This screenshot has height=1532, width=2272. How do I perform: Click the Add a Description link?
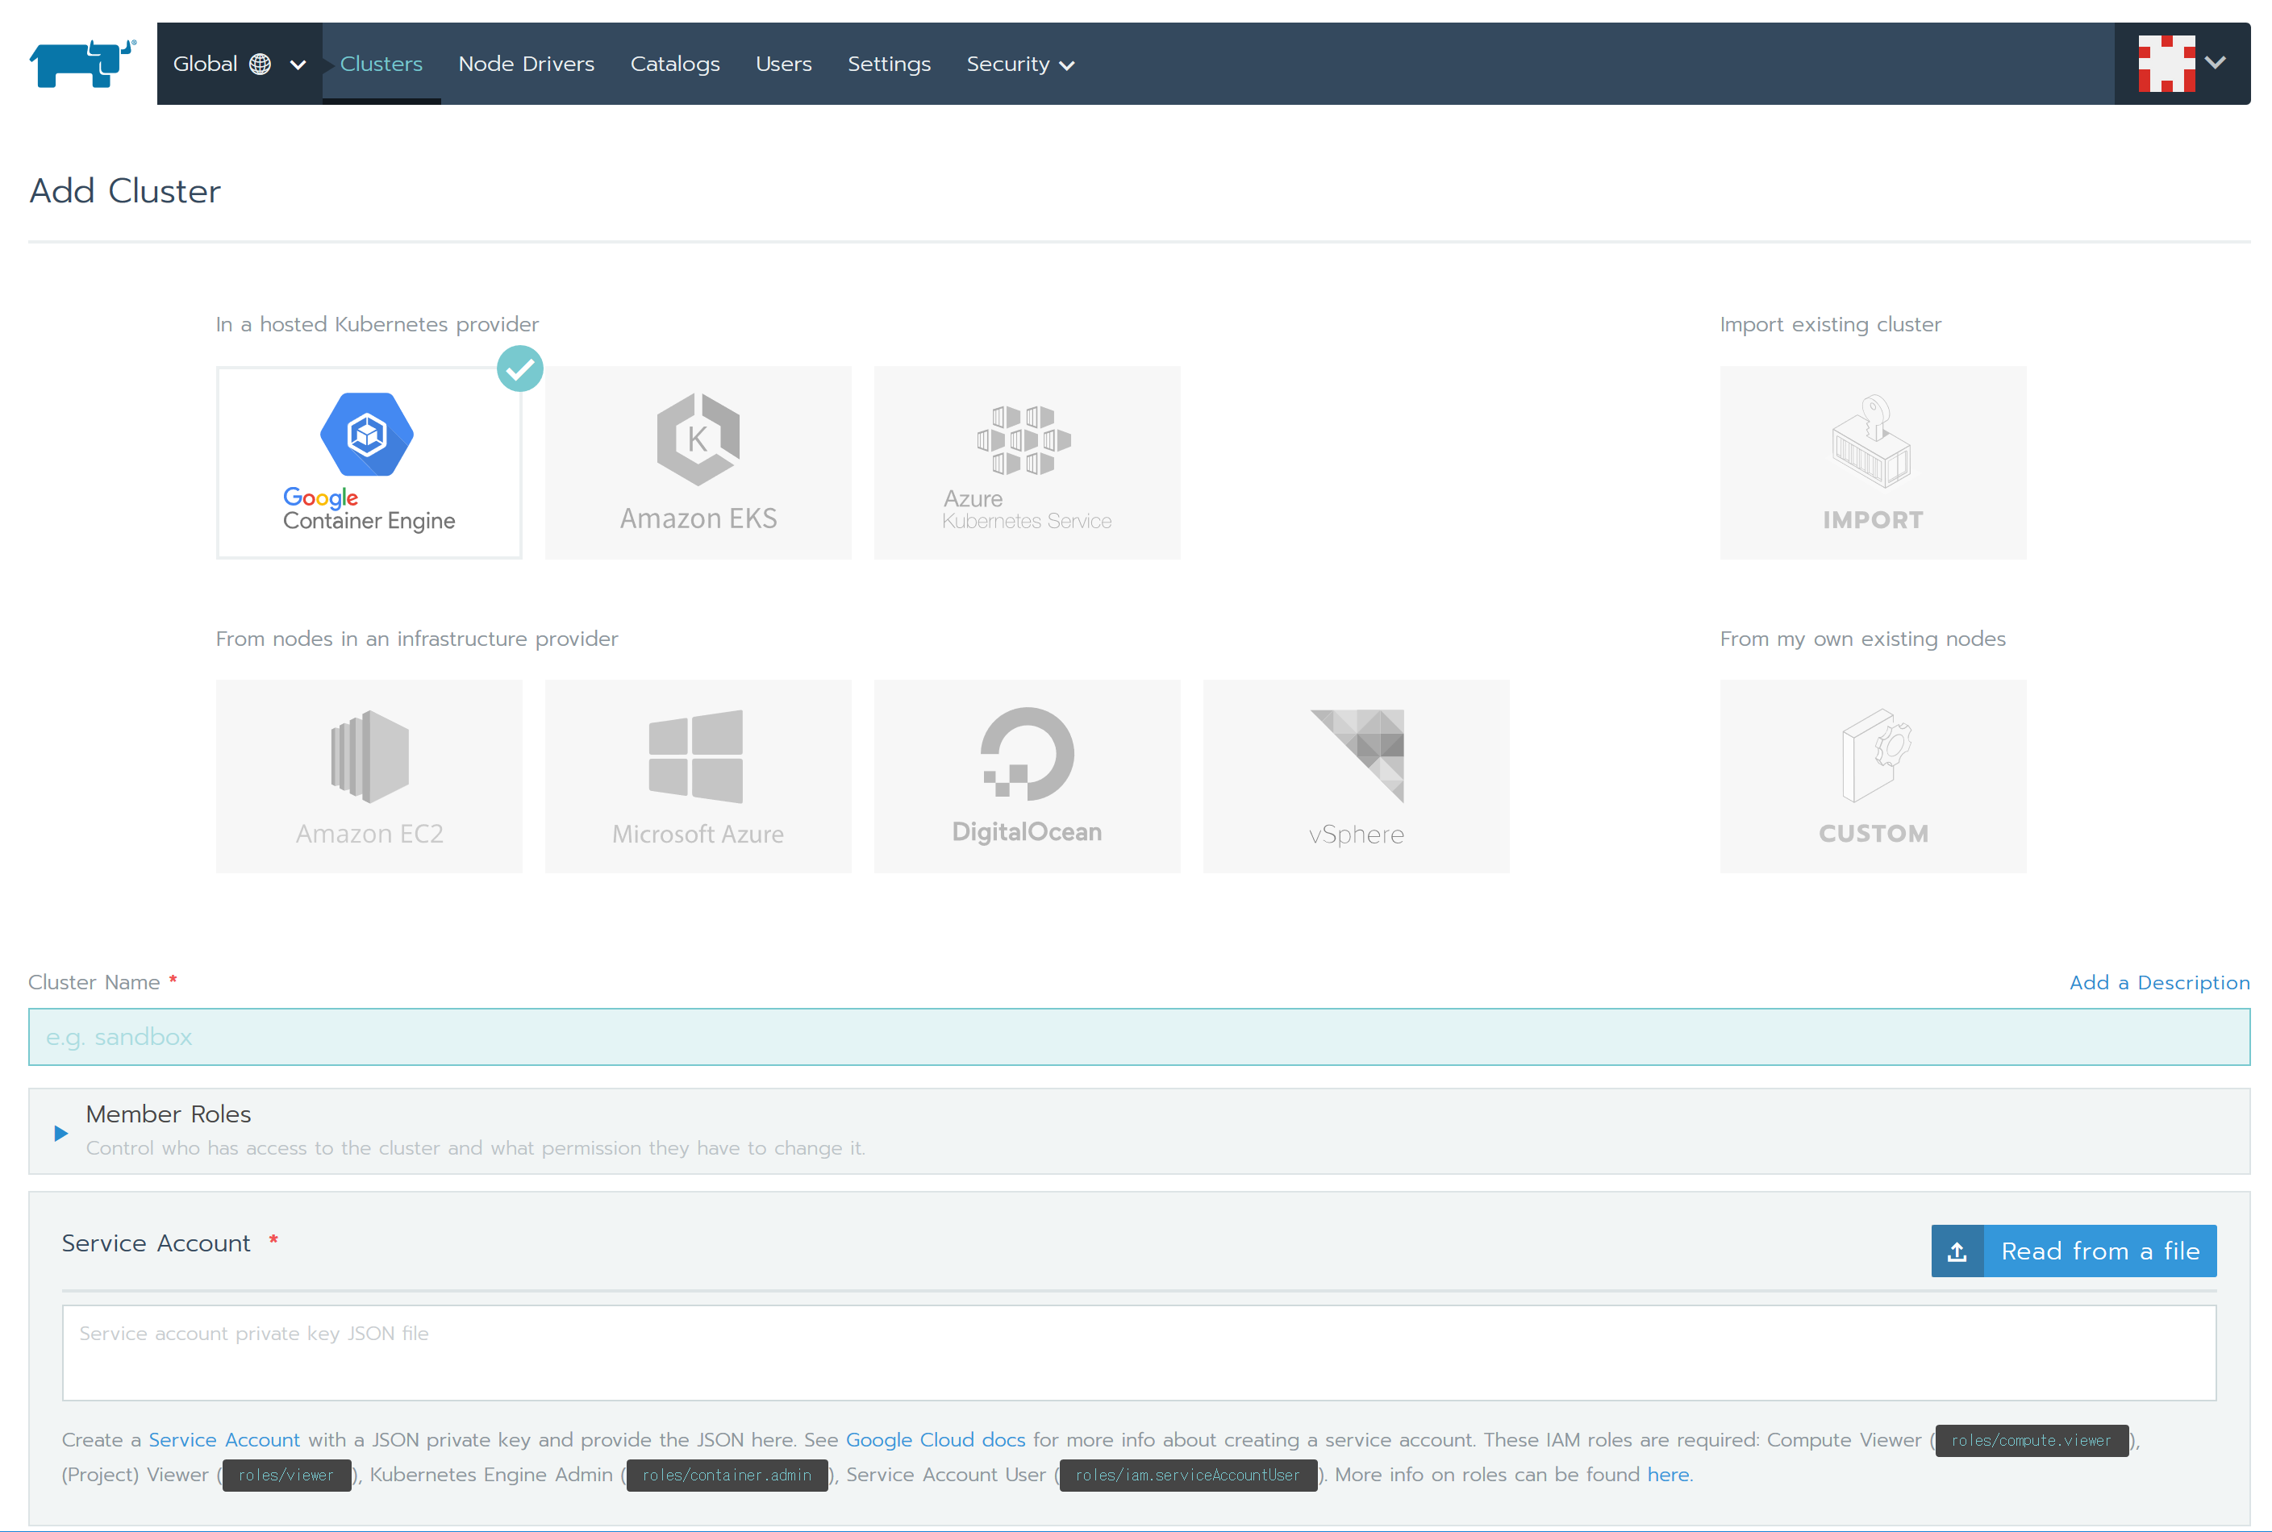2158,982
